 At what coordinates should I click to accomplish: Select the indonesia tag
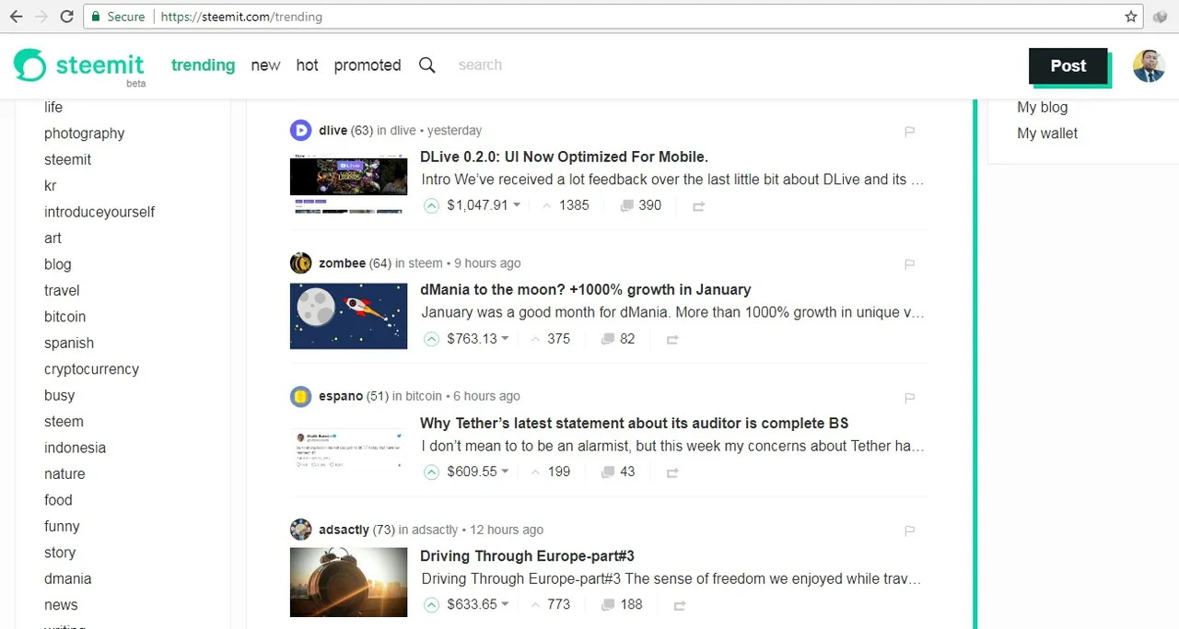75,448
